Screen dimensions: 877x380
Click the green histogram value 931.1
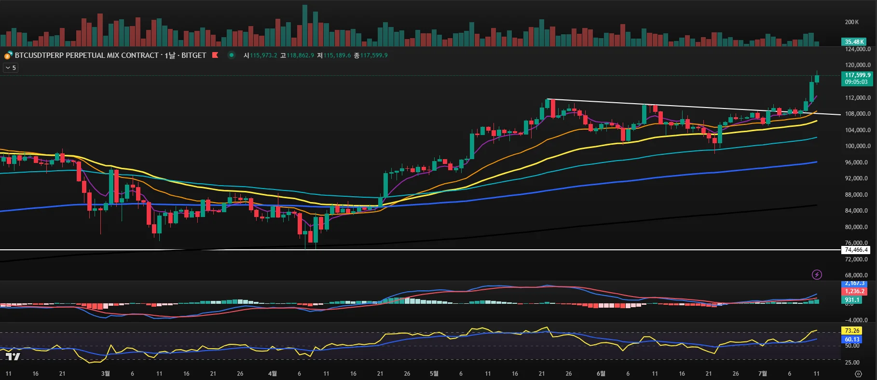click(852, 300)
